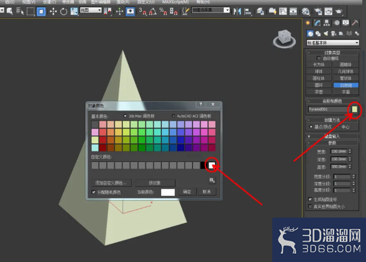Click the 确定 button in color dialog
Screen dimensions: 366x262
(187, 192)
